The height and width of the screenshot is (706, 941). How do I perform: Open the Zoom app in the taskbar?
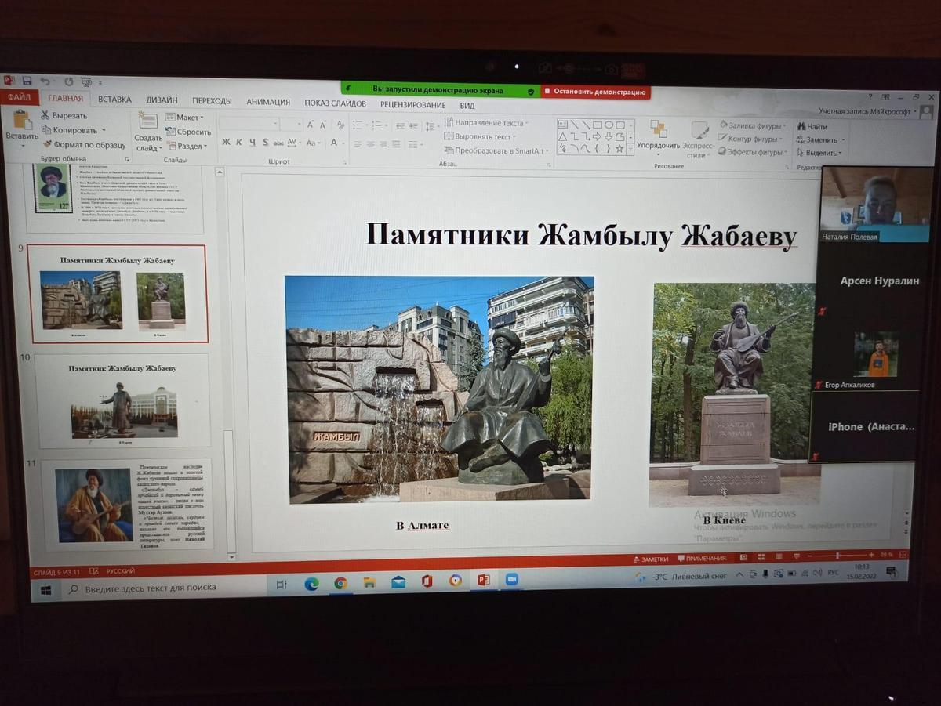point(511,580)
